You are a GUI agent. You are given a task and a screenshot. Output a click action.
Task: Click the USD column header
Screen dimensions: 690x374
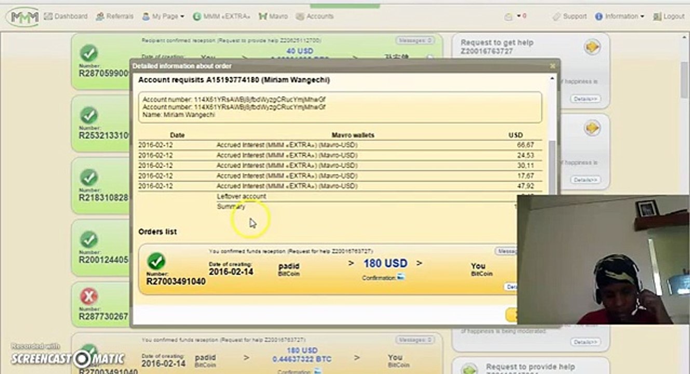(516, 135)
